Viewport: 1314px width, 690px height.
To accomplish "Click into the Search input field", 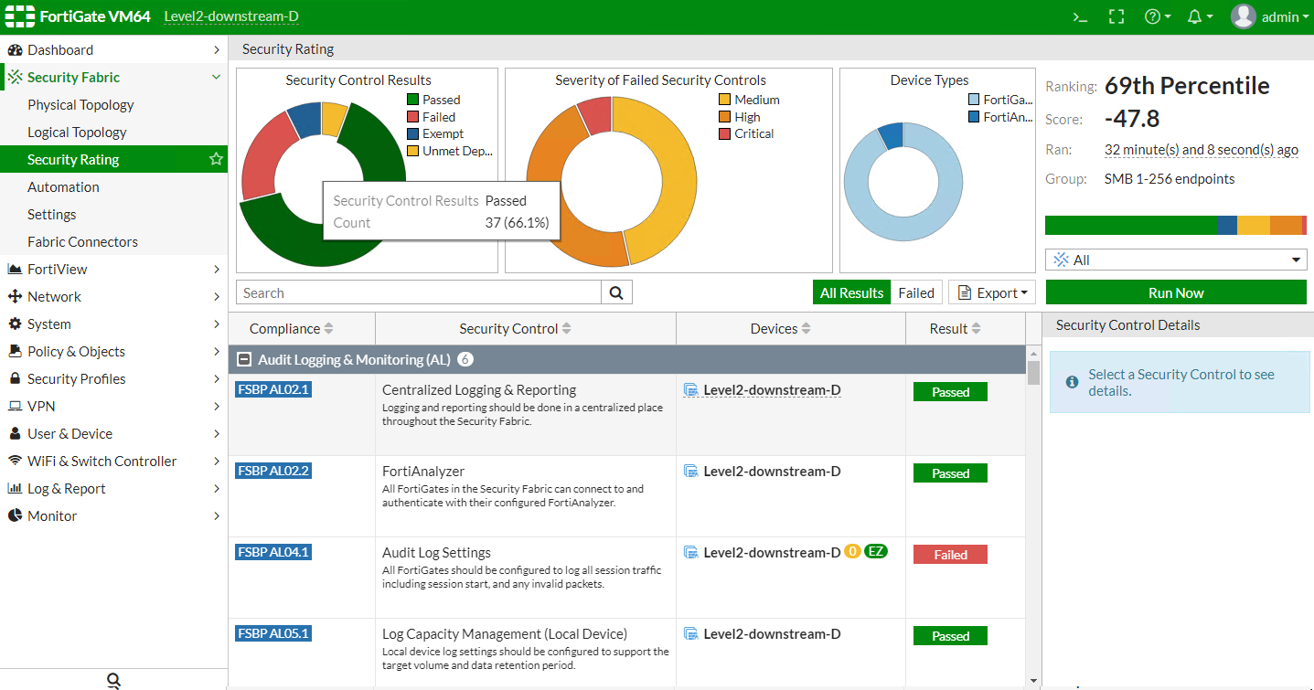I will [x=418, y=292].
